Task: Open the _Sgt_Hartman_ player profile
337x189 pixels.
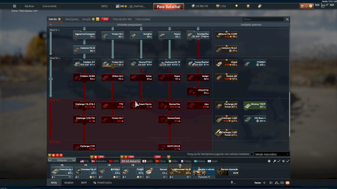Action: coord(136,6)
